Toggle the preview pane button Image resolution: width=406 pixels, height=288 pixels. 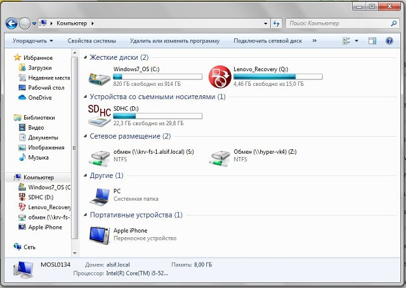click(x=372, y=41)
